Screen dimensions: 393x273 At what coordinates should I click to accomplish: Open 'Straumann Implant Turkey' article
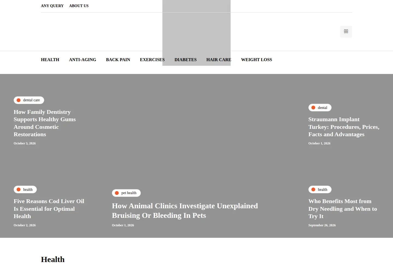(x=344, y=127)
